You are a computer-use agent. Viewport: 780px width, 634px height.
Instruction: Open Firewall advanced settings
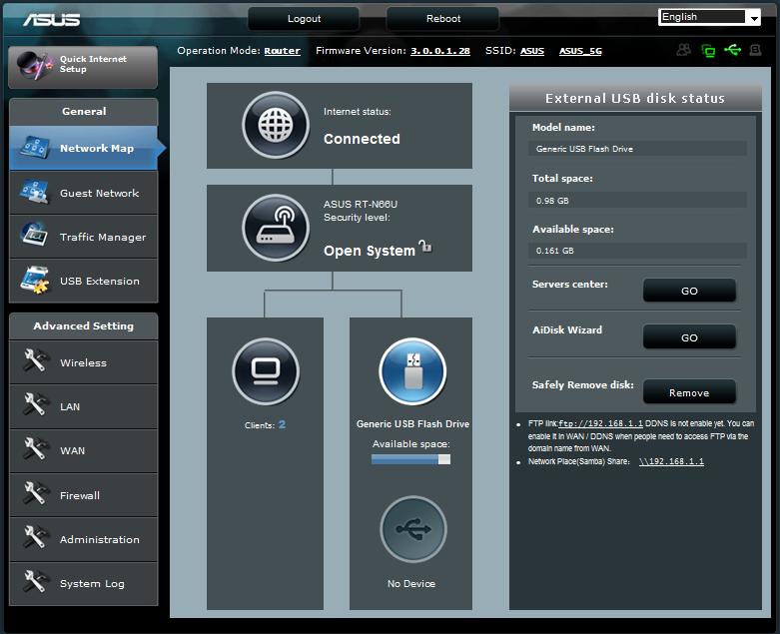pyautogui.click(x=84, y=495)
